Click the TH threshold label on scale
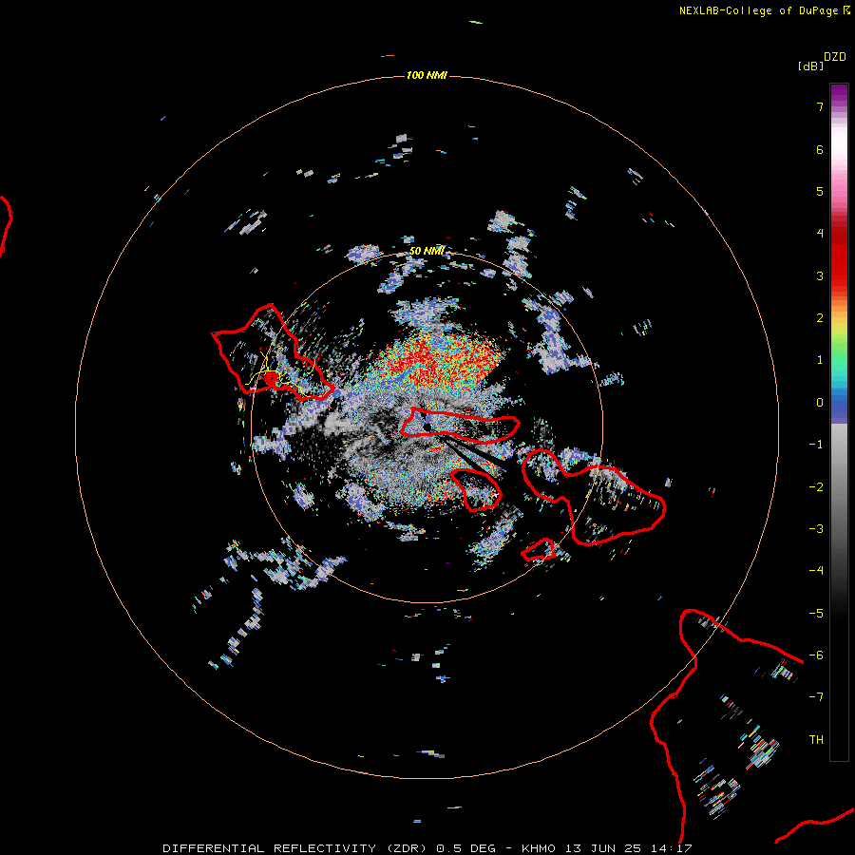 [816, 740]
